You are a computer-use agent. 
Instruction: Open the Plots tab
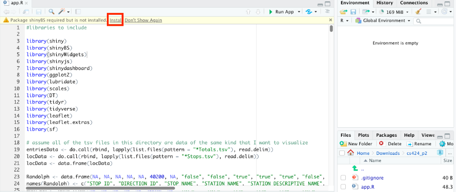pos(363,135)
